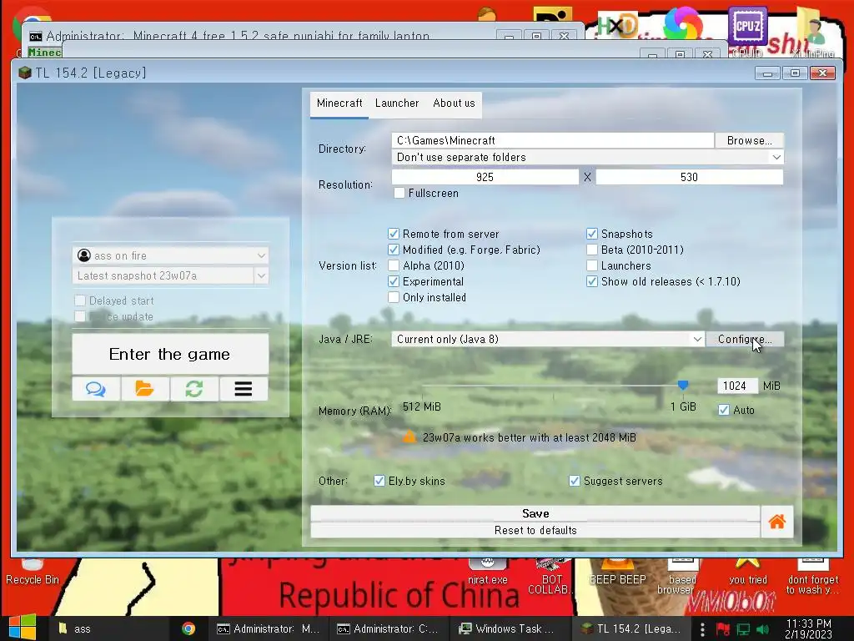The image size is (854, 641).
Task: Open the based browser desktop icon
Action: click(x=682, y=577)
